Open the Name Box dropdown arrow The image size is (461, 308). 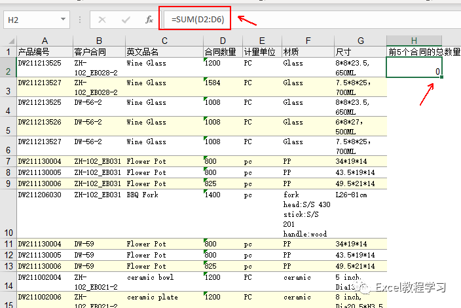coord(63,20)
